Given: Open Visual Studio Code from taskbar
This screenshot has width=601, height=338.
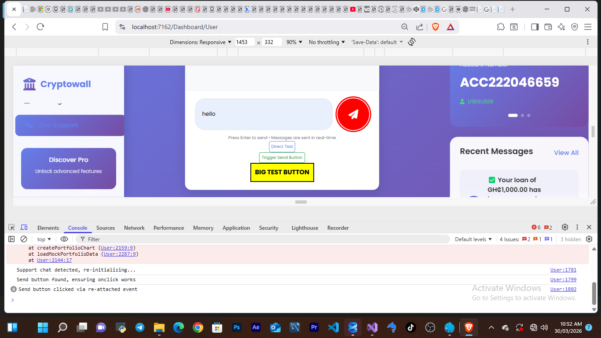Looking at the screenshot, I should (x=333, y=327).
